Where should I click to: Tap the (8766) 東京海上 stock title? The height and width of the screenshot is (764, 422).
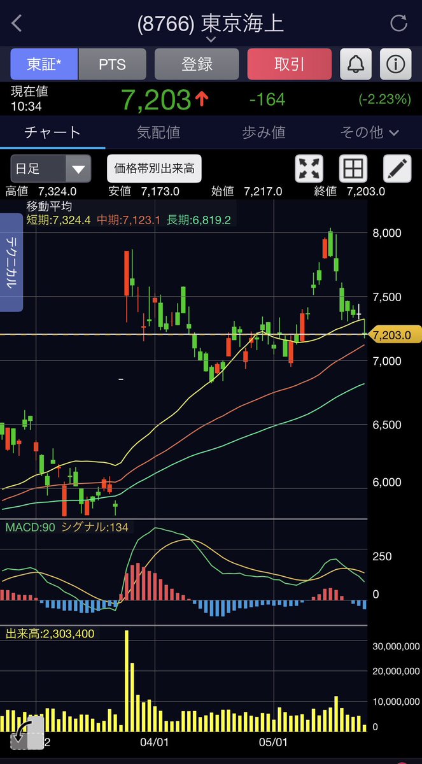coord(211,24)
